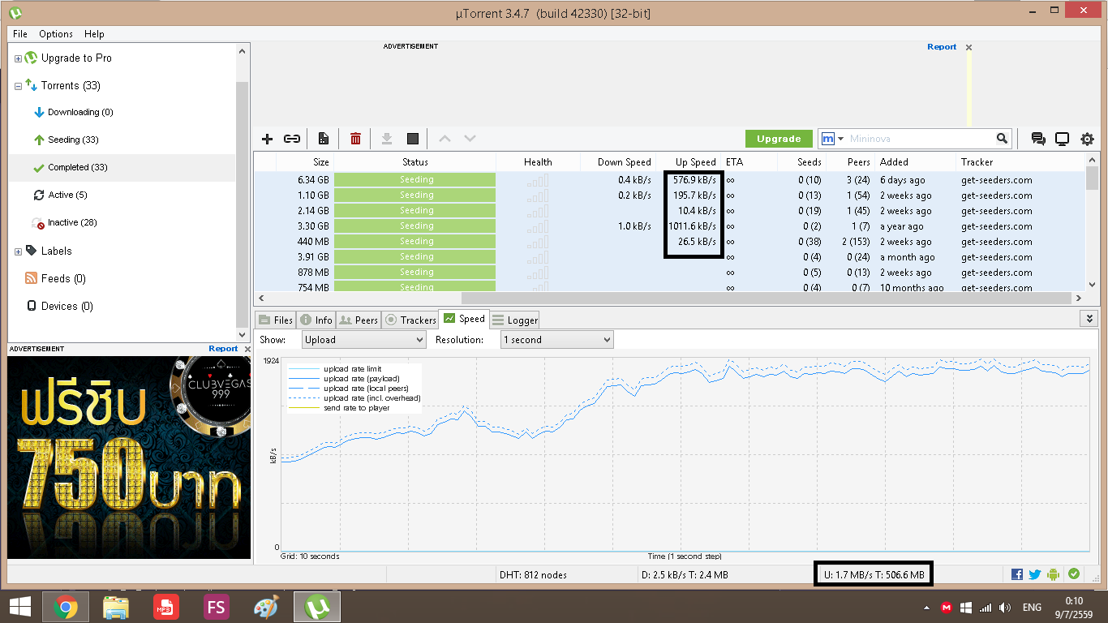Collapse the detail pane with double-chevron button

coord(1089,319)
